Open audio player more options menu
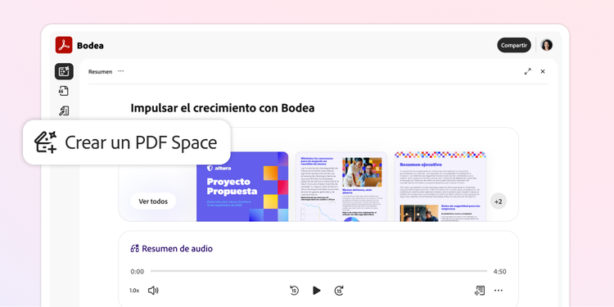Screen dimensions: 614x307 click(498, 291)
